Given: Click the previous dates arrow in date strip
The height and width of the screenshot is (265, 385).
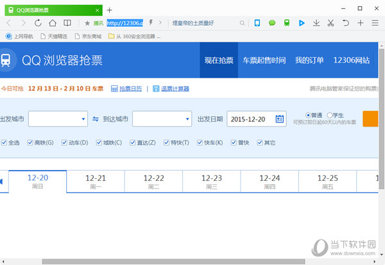Looking at the screenshot, I should (1, 182).
